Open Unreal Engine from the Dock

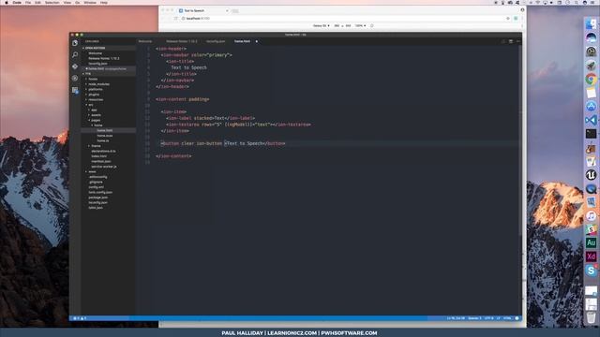click(592, 175)
